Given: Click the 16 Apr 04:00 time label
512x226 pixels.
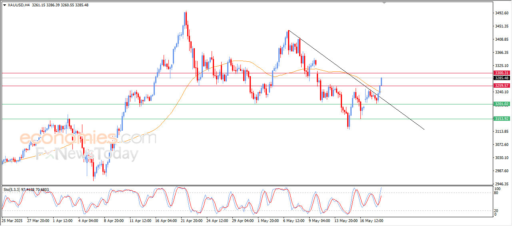Looking at the screenshot, I should pyautogui.click(x=166, y=220).
